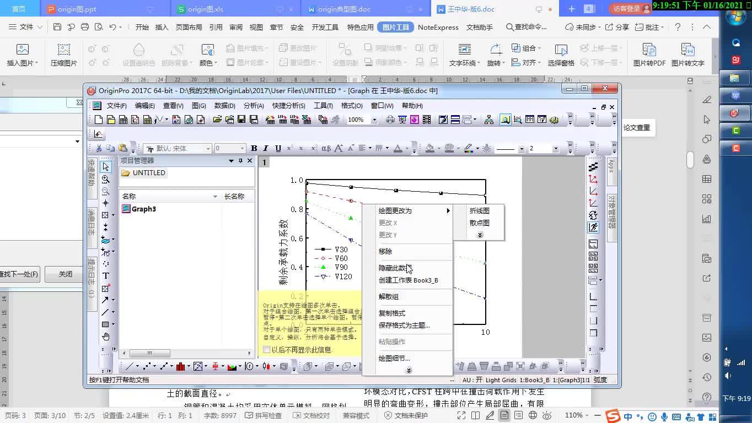Click the 关闭 button in the find dialog
The height and width of the screenshot is (423, 752).
(x=66, y=274)
